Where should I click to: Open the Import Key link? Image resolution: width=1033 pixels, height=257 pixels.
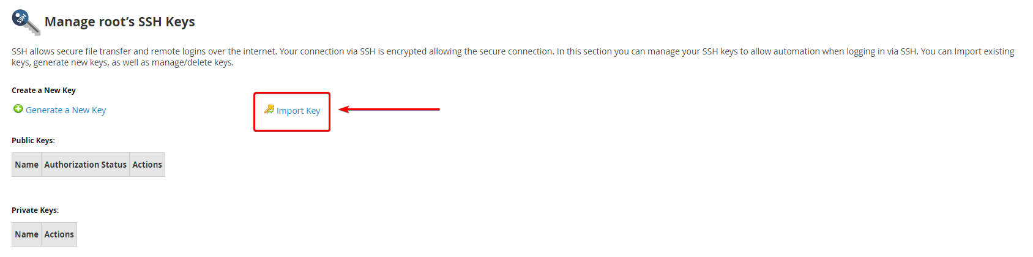[298, 111]
